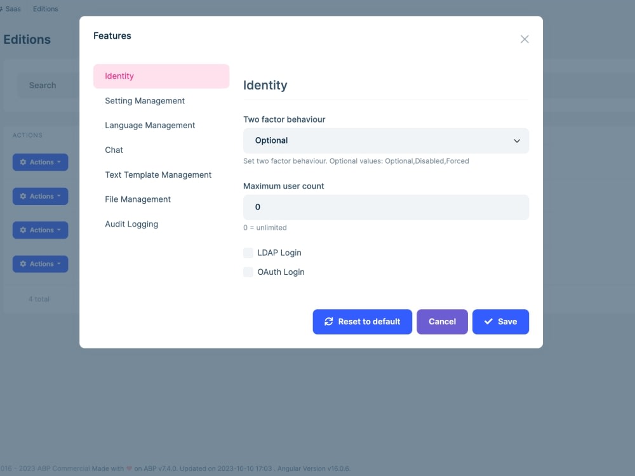The height and width of the screenshot is (476, 635).
Task: Expand the first Actions dropdown menu
Action: coord(40,162)
